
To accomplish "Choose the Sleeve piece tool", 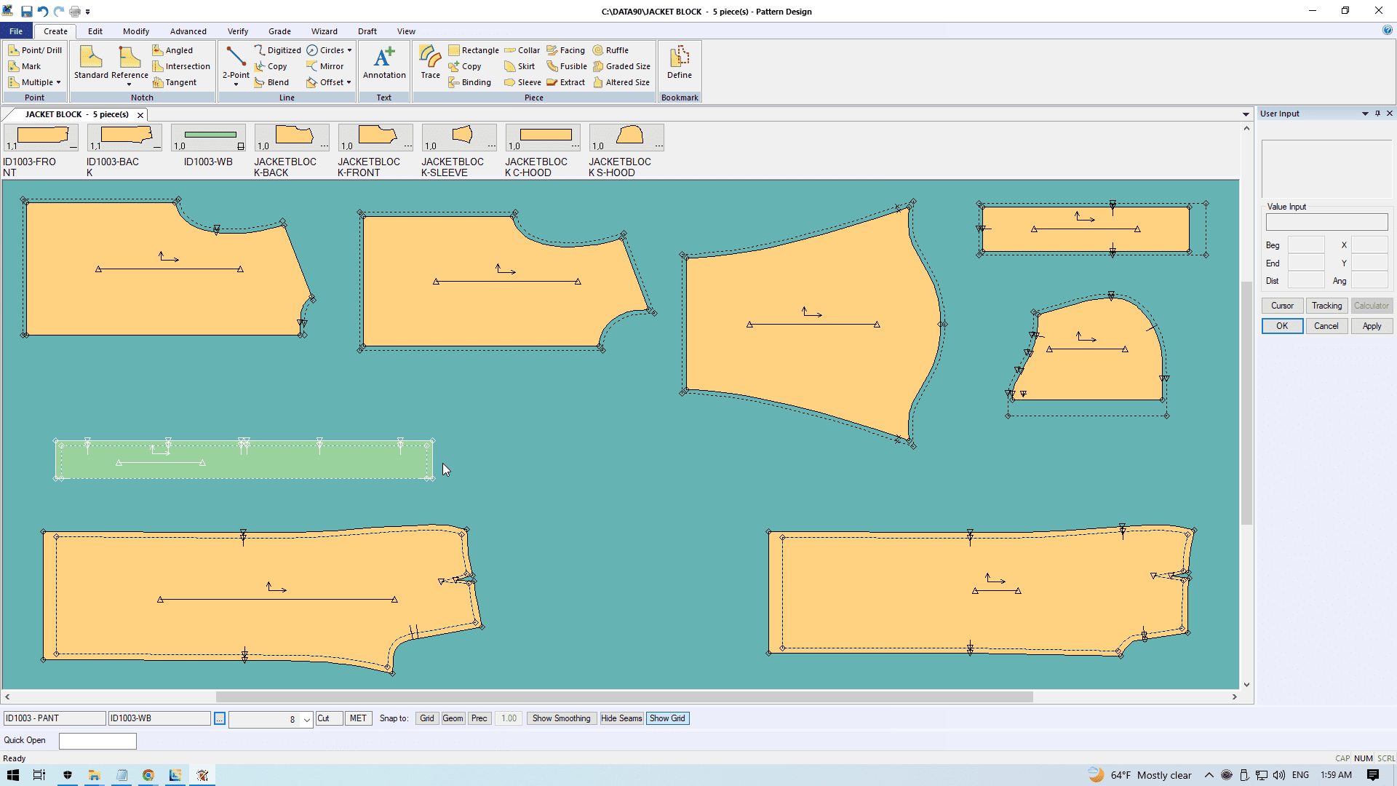I will [522, 82].
